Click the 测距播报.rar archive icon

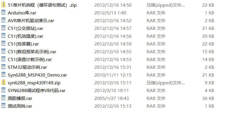coord(3,98)
